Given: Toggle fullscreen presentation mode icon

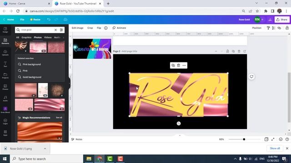Looking at the screenshot, I should point(273,139).
